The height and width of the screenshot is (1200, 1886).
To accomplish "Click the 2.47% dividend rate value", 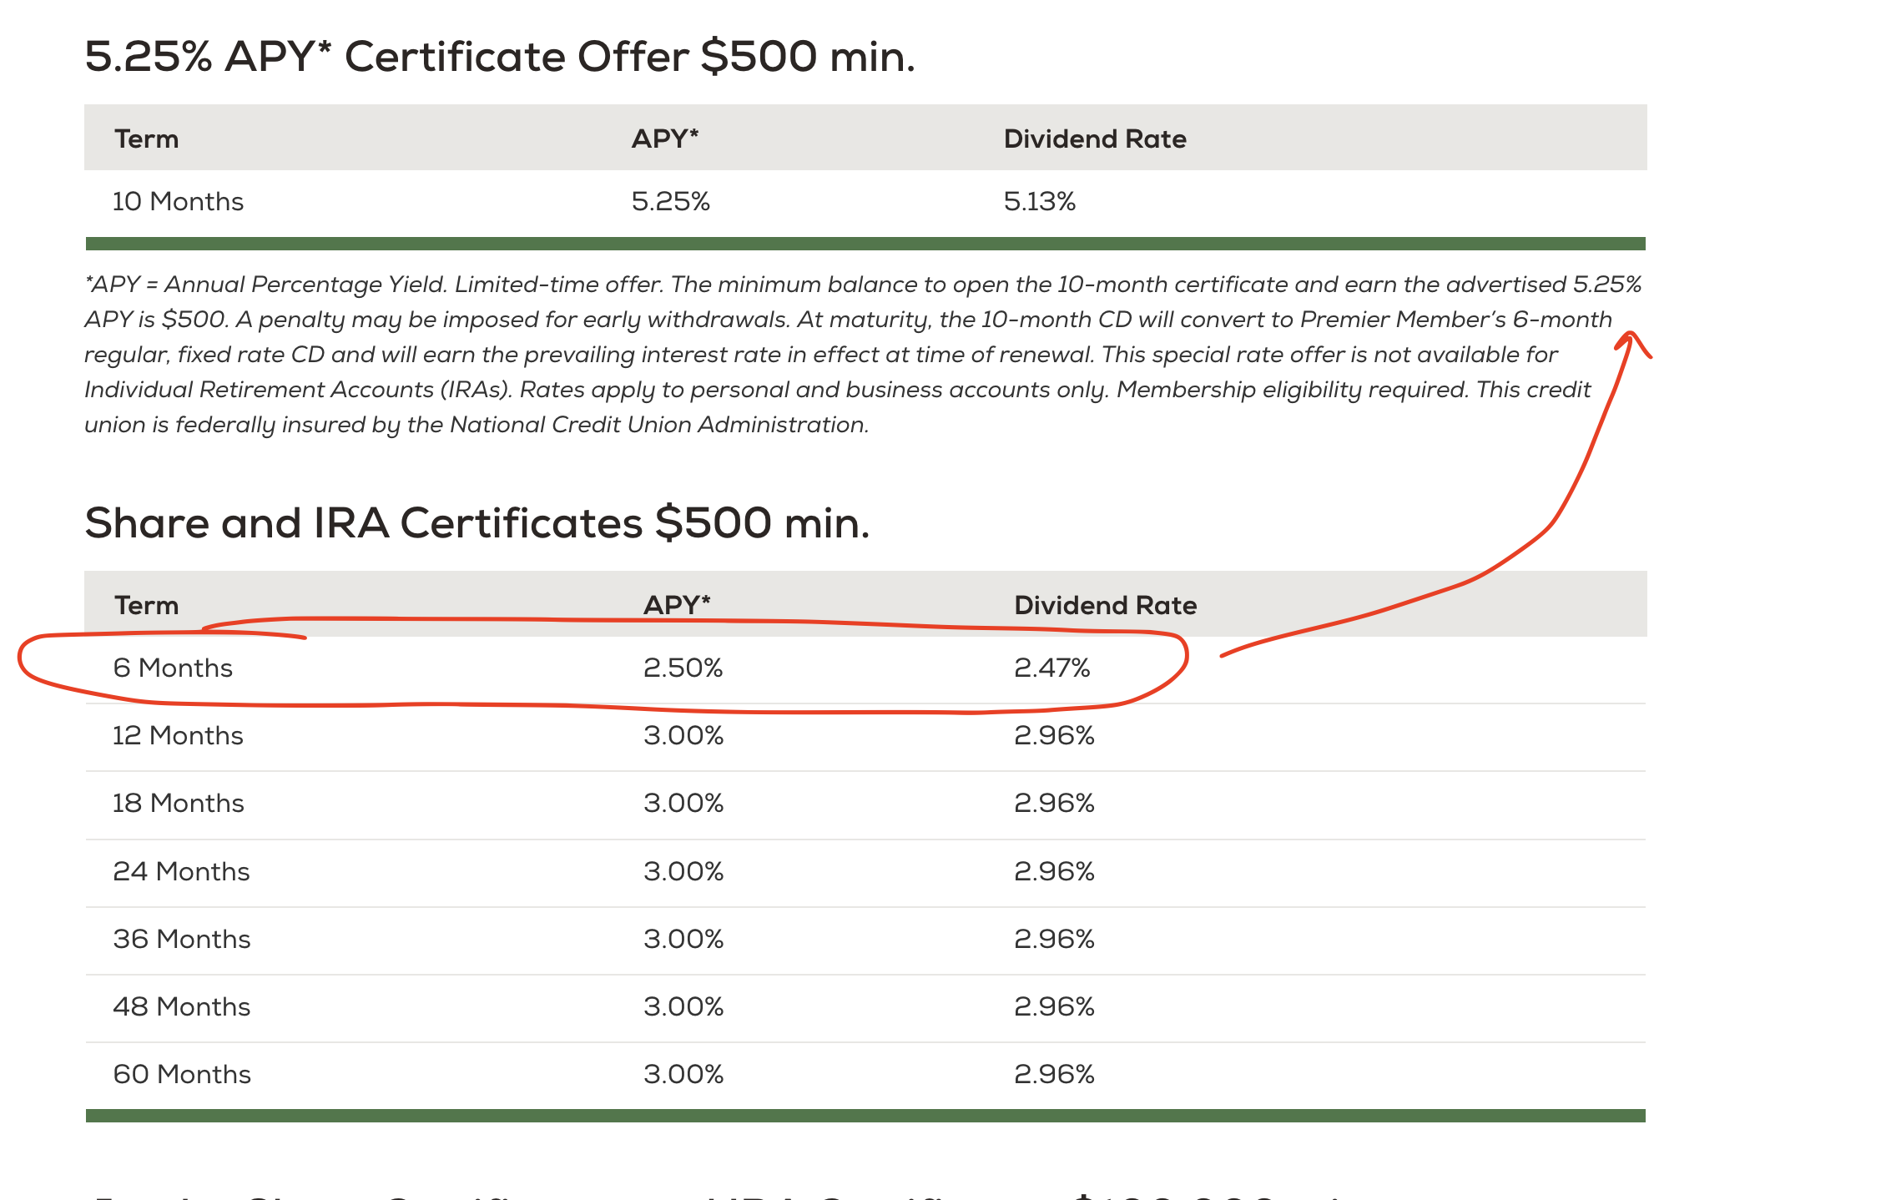I will [1051, 668].
